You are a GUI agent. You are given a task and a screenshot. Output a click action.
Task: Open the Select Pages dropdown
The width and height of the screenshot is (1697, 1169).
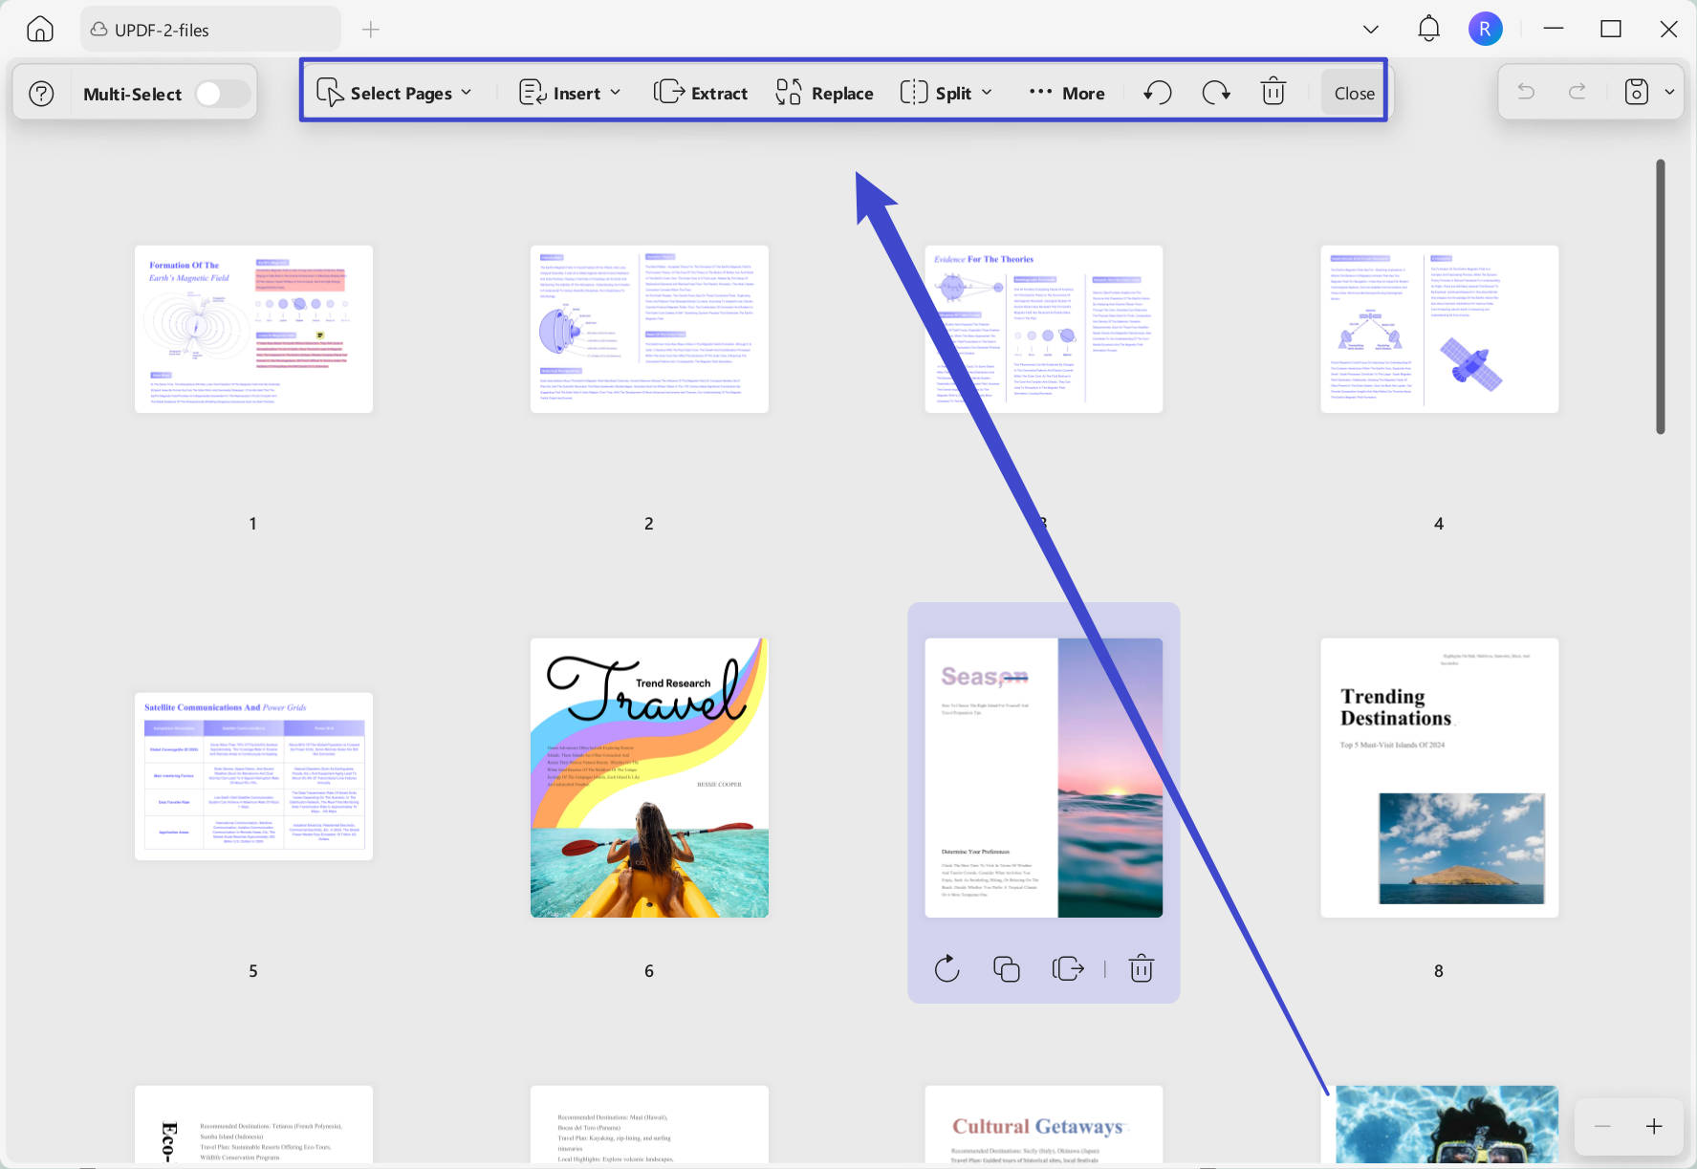pyautogui.click(x=394, y=93)
